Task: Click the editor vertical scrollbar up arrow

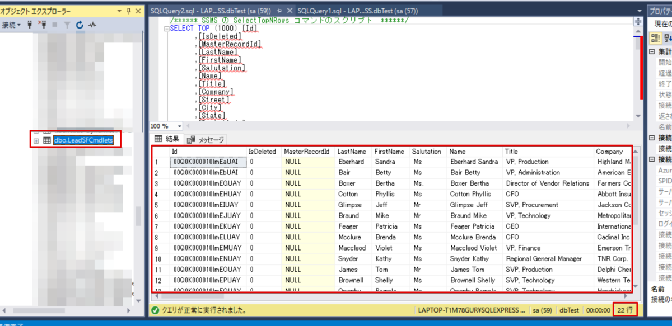Action: point(638,32)
